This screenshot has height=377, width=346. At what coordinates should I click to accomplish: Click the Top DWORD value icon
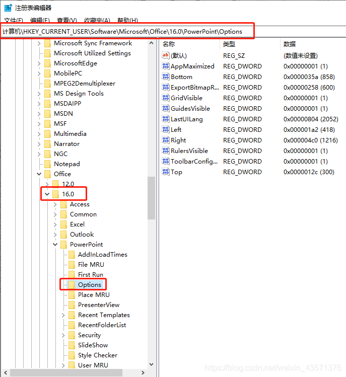166,172
